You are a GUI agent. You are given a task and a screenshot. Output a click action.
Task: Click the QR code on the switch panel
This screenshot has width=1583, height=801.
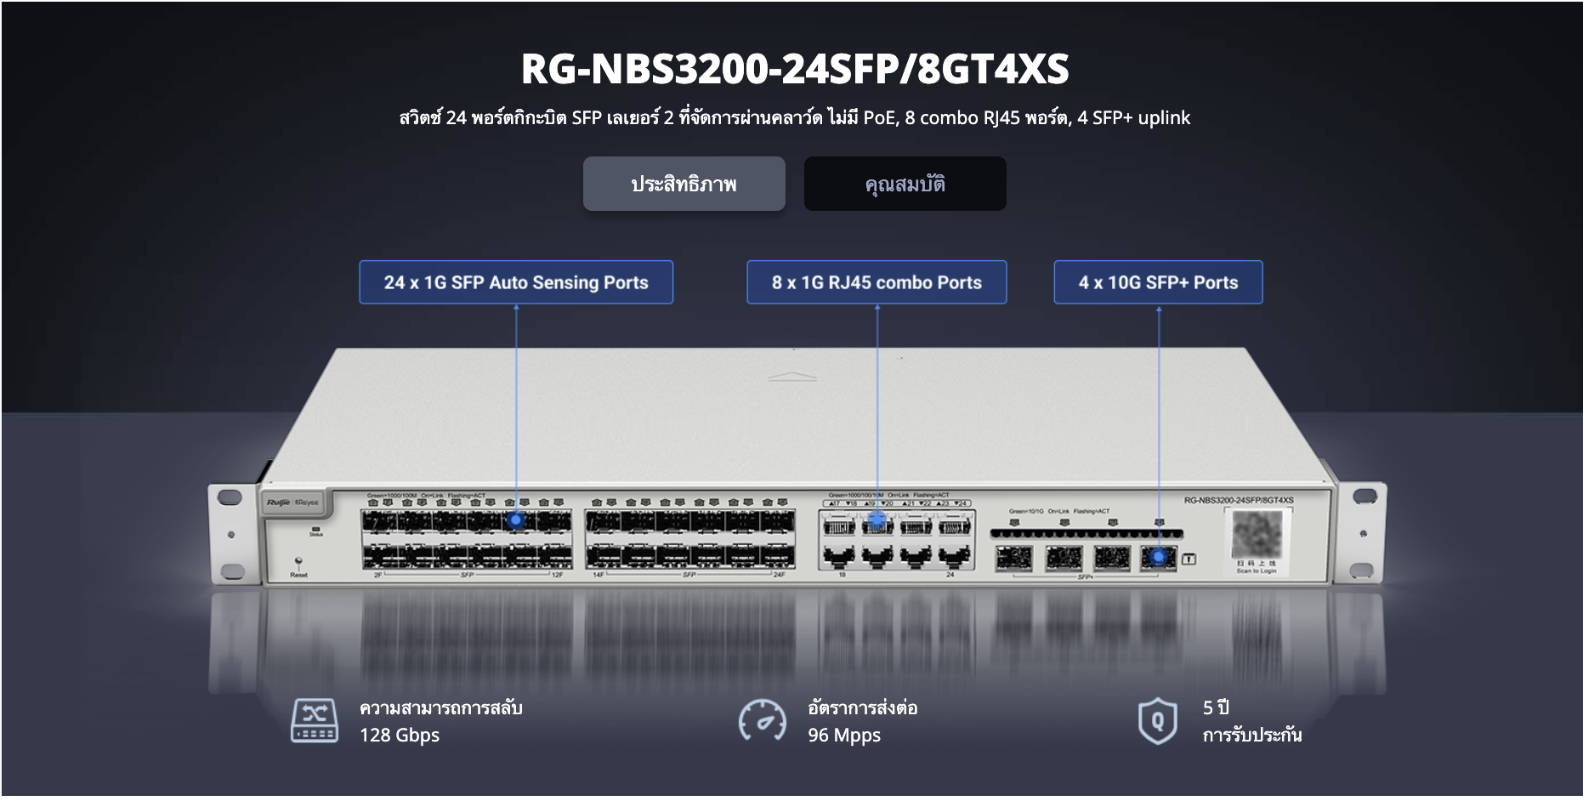(x=1257, y=535)
